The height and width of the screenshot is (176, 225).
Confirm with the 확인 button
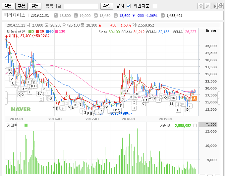click(x=107, y=6)
